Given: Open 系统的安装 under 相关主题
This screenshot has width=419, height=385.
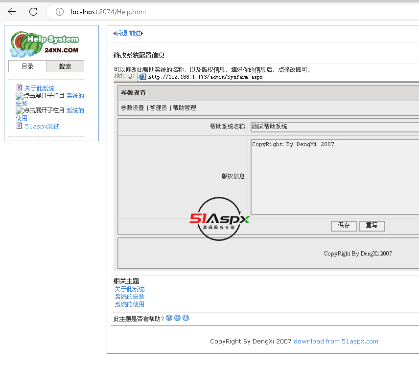Looking at the screenshot, I should 130,297.
